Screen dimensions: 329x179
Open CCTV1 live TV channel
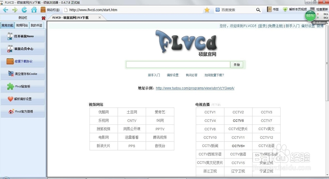210,112
